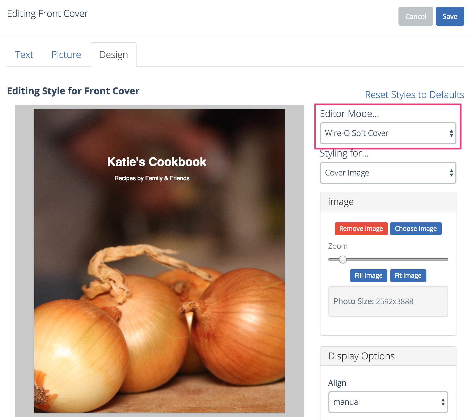Click the Fill Image button

[x=368, y=276]
